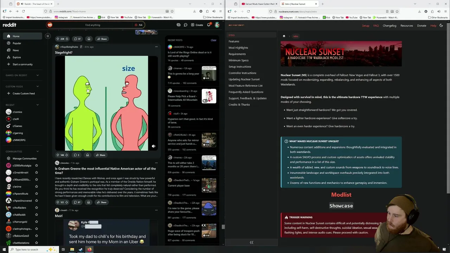Favorite r/2meirl4meirl with its star
Image resolution: width=450 pixels, height=253 pixels.
coord(36,173)
